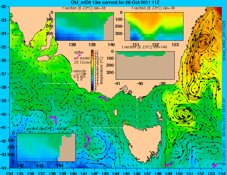
Task: Open the temperature section inset for lat=-41
Action: point(46,147)
